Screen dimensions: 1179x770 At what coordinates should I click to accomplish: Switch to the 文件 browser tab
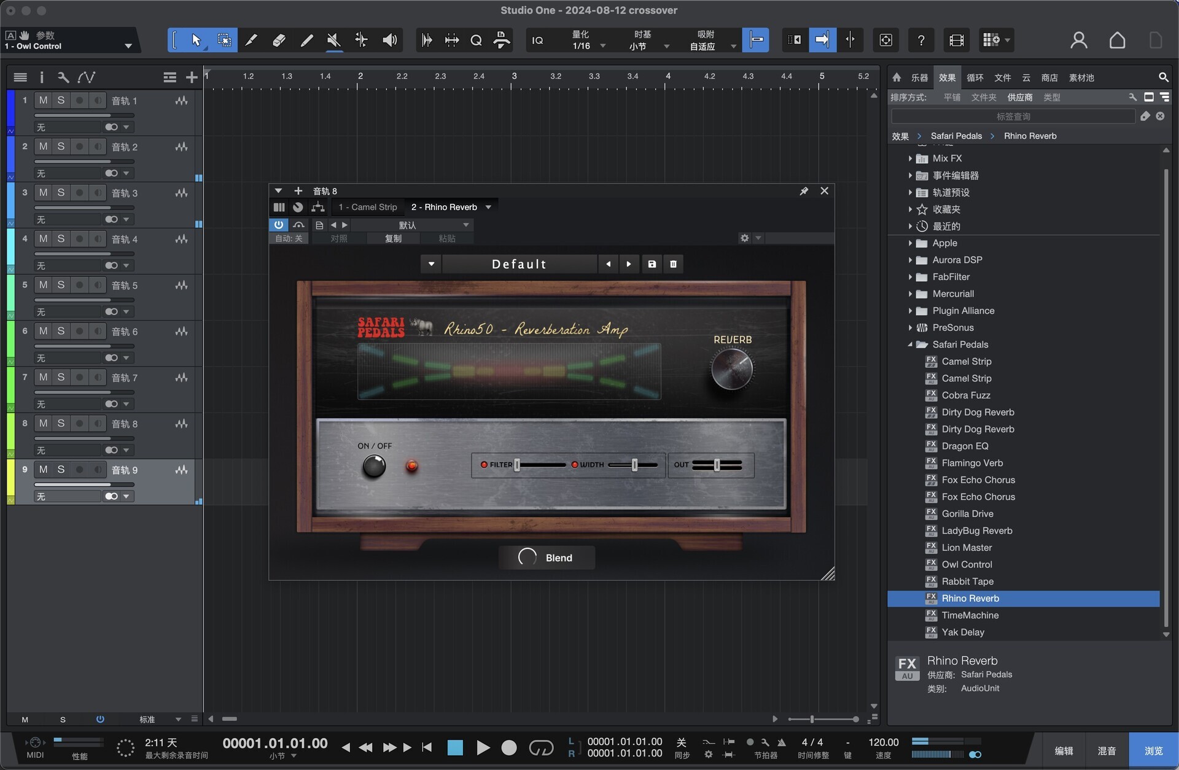coord(1003,77)
